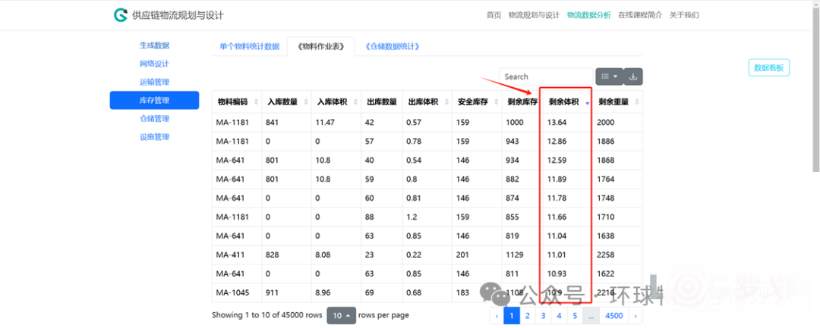Sort by 剩余体积 column
This screenshot has height=328, width=820.
(567, 102)
